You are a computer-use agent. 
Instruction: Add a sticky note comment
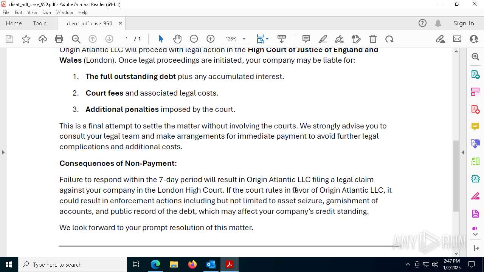tap(306, 39)
